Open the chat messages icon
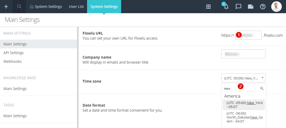Screen dimensions: 286x128 (239, 7)
